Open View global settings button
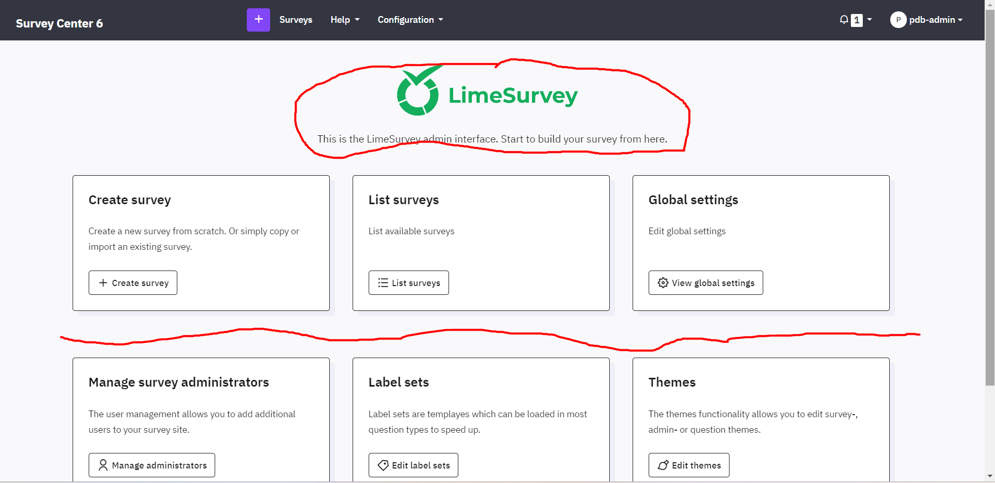Viewport: 995px width, 483px height. pos(706,283)
